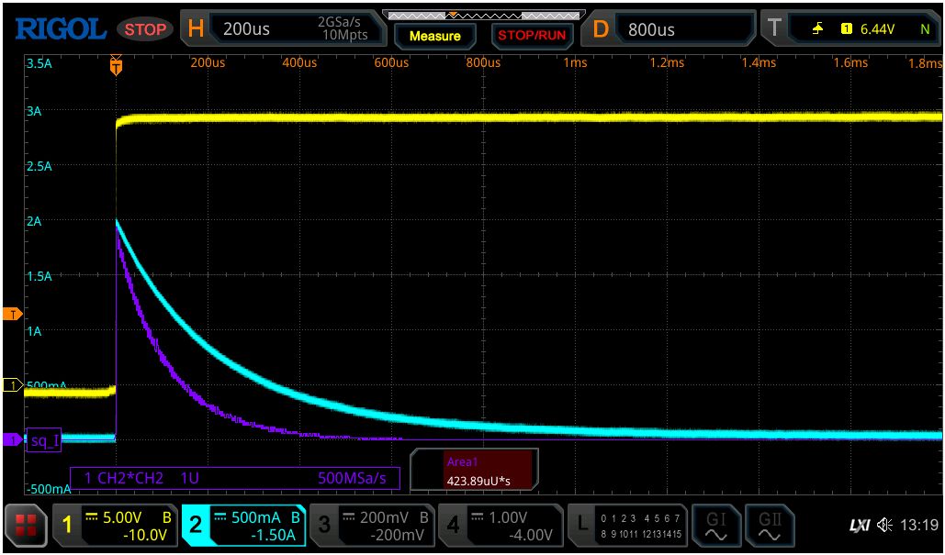The width and height of the screenshot is (945, 555).
Task: Click the orange trigger position marker
Action: pyautogui.click(x=115, y=64)
